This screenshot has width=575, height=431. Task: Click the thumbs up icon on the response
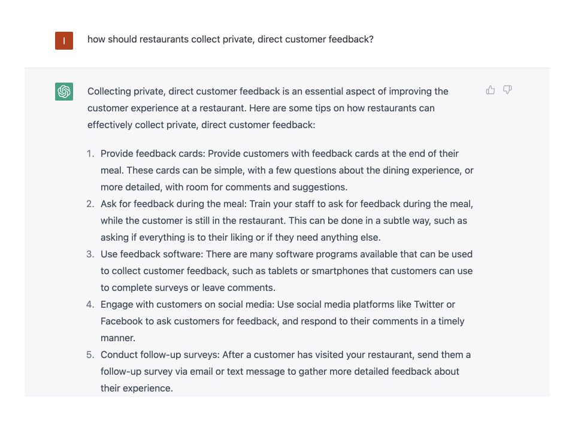pyautogui.click(x=491, y=90)
